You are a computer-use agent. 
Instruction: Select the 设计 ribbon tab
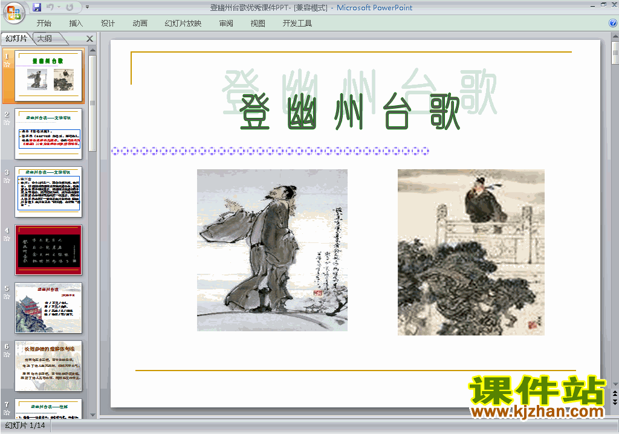pyautogui.click(x=108, y=24)
